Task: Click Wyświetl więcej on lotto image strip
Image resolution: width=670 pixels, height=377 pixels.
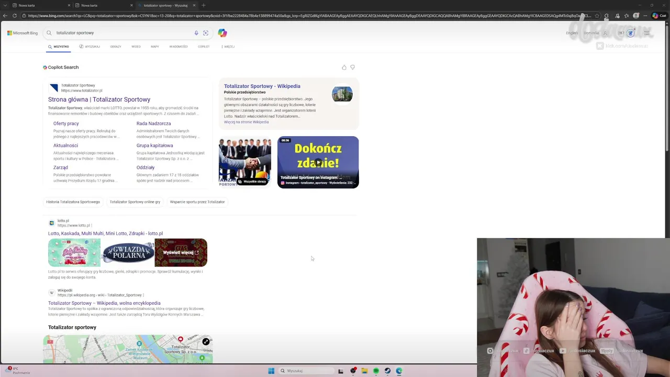Action: [x=181, y=252]
